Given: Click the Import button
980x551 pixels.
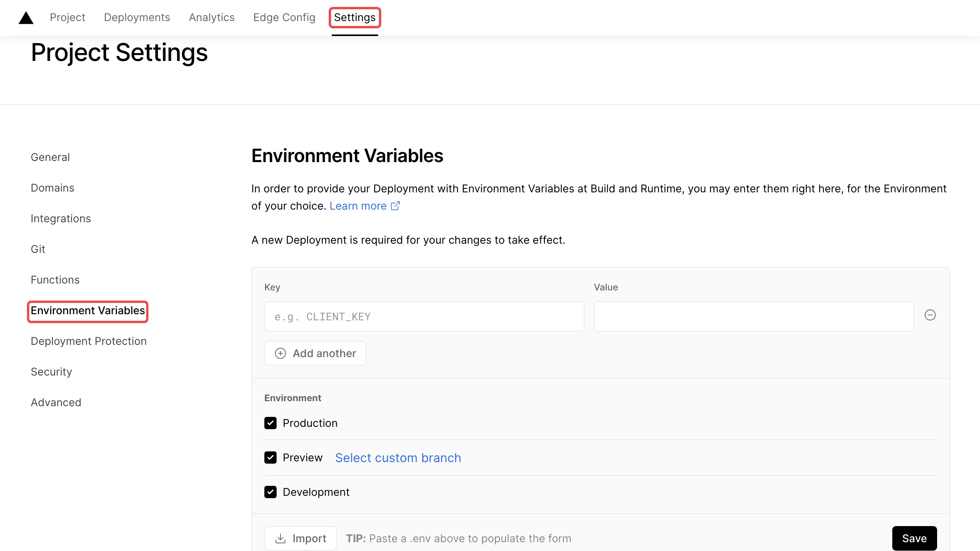Looking at the screenshot, I should tap(300, 538).
